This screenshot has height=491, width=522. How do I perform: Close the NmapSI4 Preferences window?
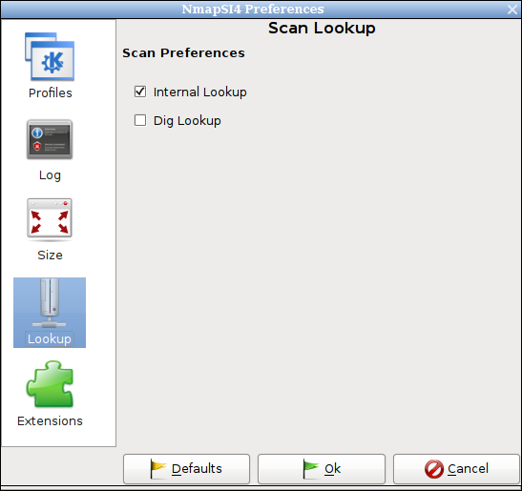512,10
